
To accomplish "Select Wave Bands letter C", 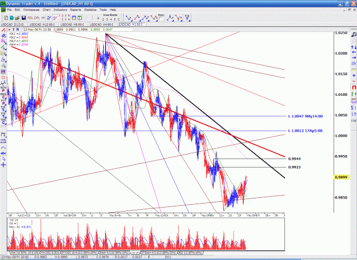I will coord(119,19).
